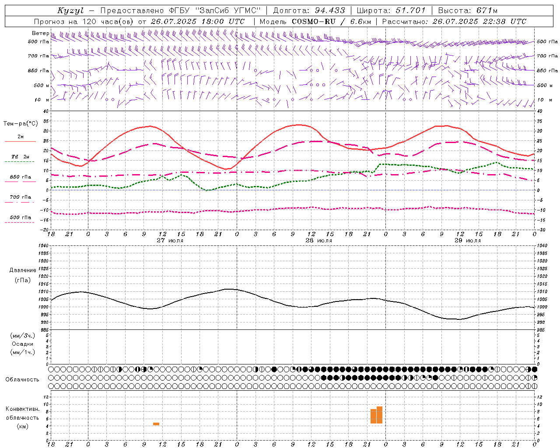560x448 pixels.
Task: Click the Ветер wind panel label
Action: (40, 33)
